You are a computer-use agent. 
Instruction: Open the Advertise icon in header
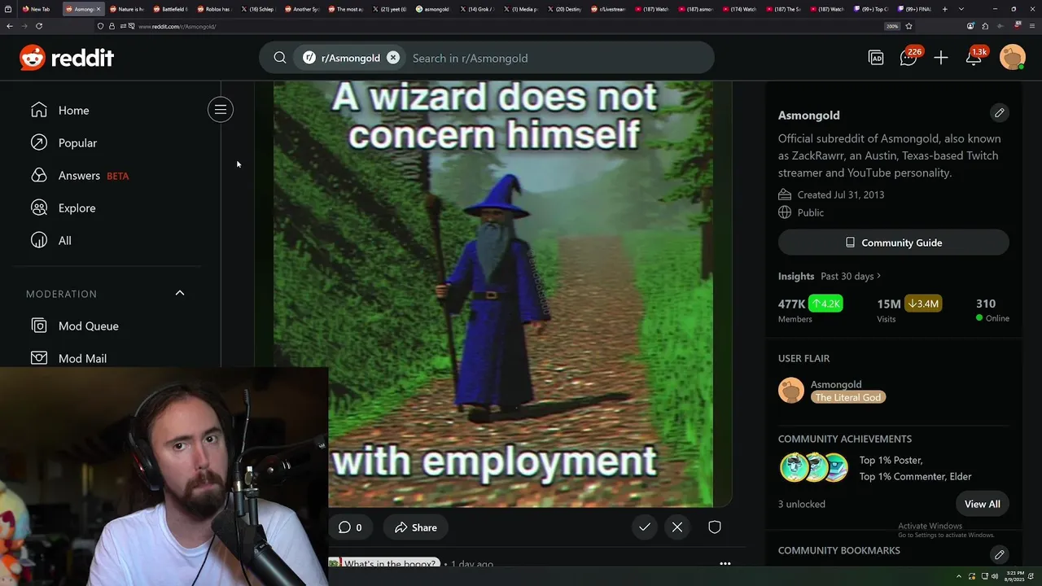(x=876, y=58)
